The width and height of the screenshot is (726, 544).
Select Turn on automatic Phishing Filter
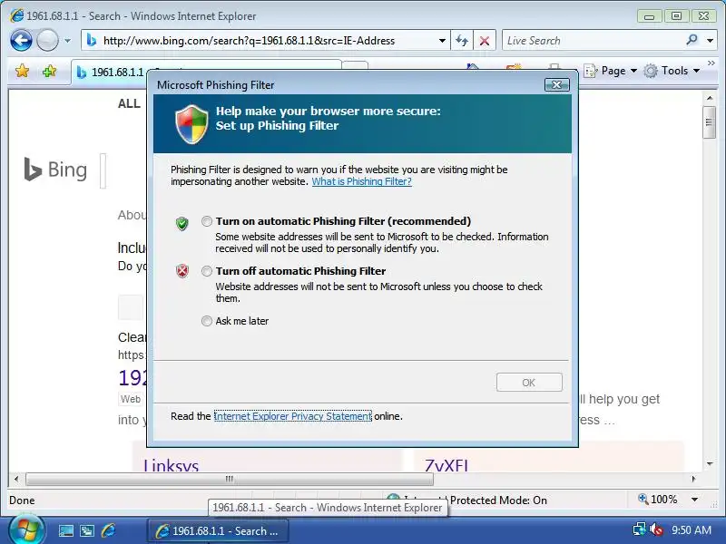(x=207, y=221)
